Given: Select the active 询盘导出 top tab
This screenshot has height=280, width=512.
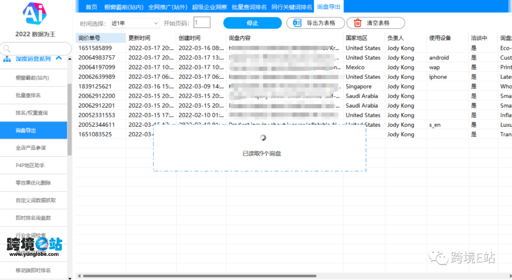Looking at the screenshot, I should click(x=329, y=7).
